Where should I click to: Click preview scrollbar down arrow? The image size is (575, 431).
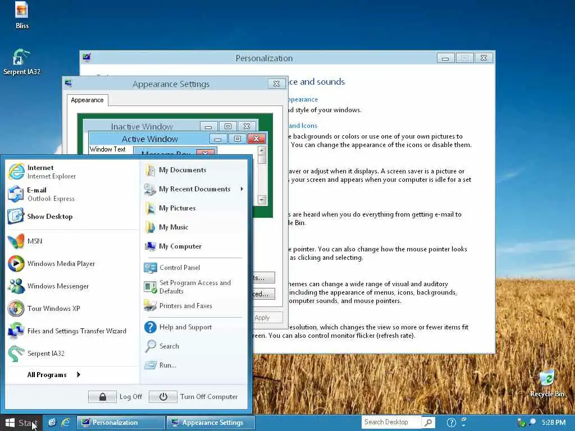tap(262, 200)
